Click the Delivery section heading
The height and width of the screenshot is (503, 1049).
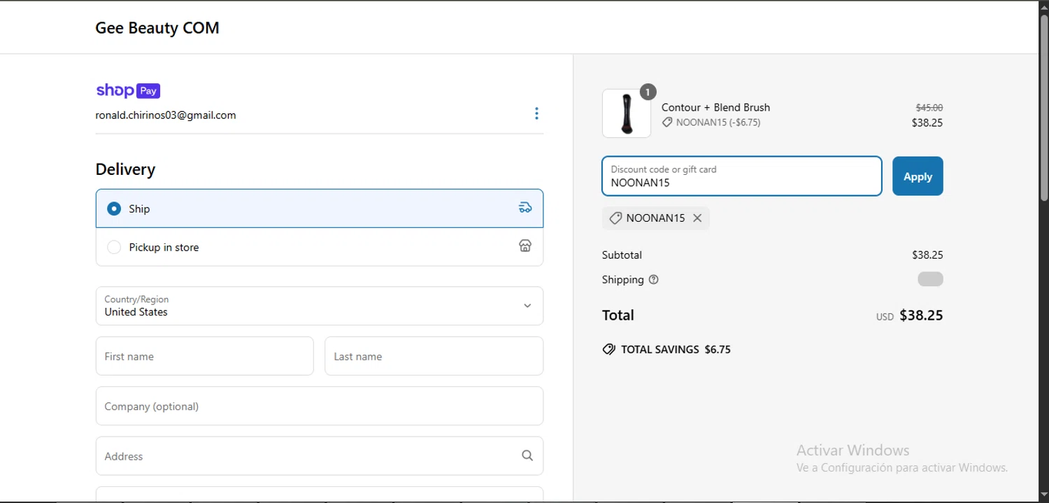125,169
